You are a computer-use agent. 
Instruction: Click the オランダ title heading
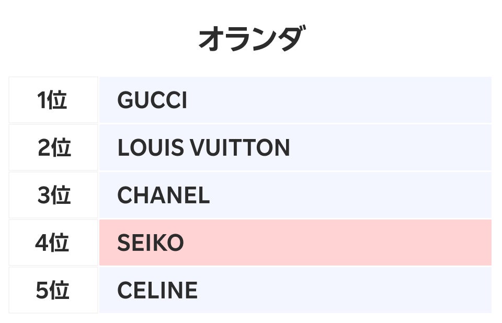point(250,39)
